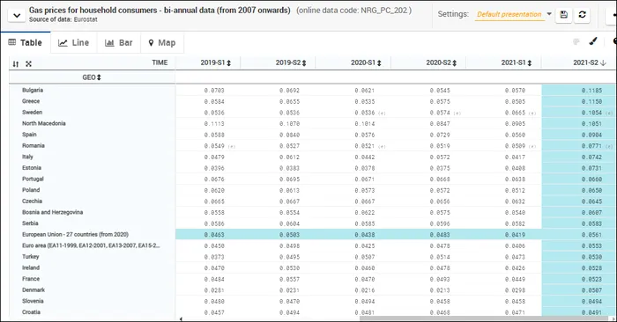Switch to the Bar chart tab

tap(119, 43)
